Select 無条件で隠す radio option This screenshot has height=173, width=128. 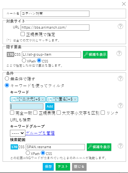(7, 79)
